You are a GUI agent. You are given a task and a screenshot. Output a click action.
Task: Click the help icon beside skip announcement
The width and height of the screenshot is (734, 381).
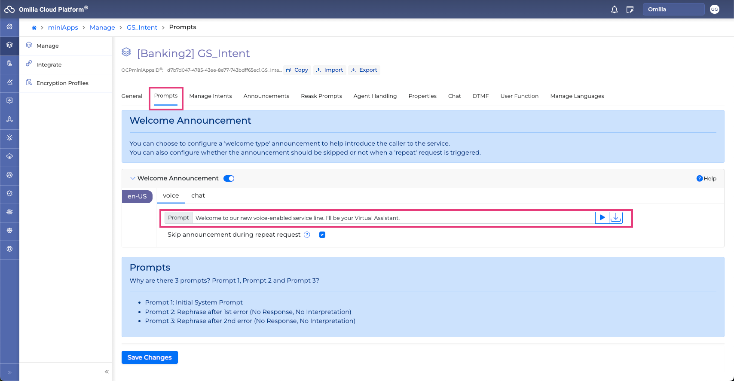point(307,235)
